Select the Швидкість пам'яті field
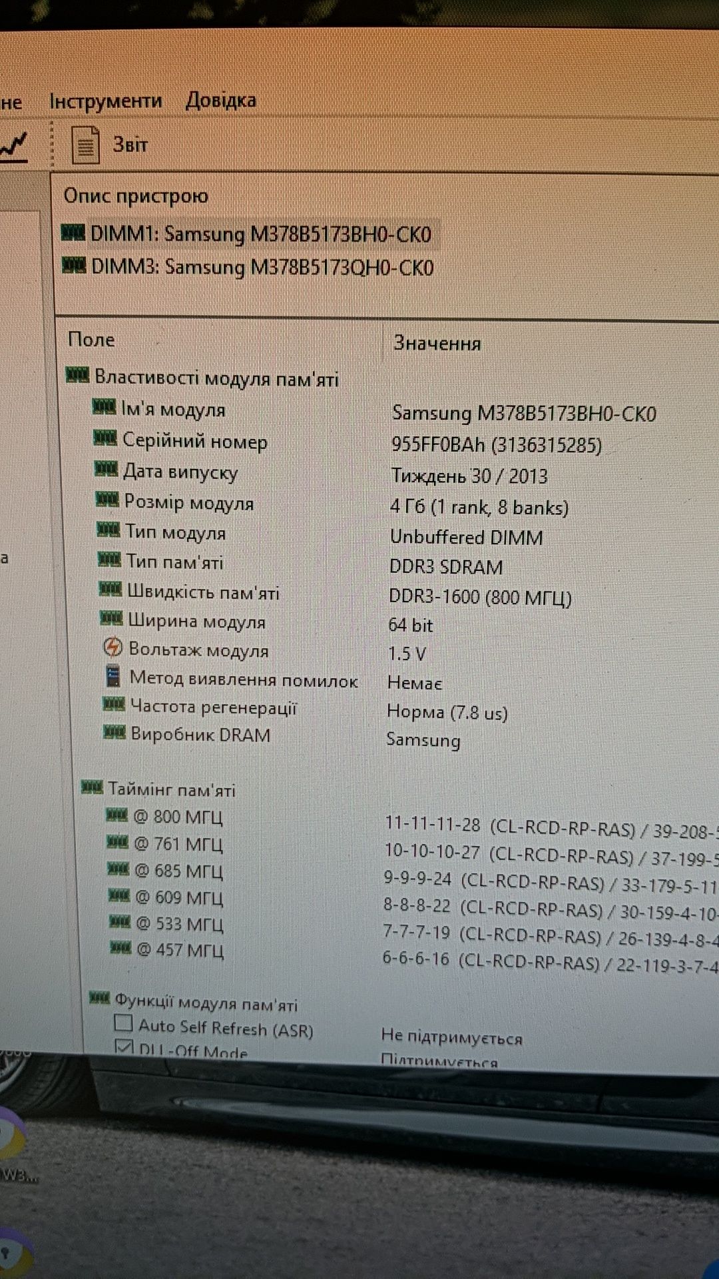 [203, 592]
